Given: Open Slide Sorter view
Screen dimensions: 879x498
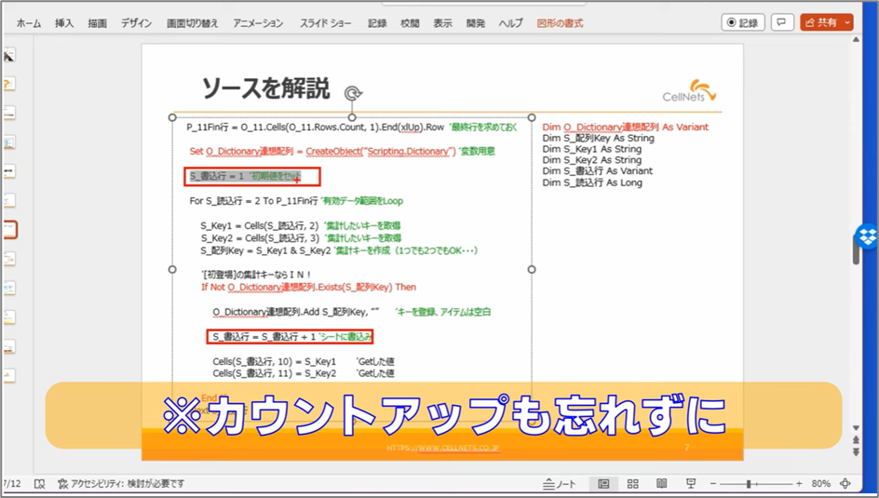Looking at the screenshot, I should click(x=633, y=484).
